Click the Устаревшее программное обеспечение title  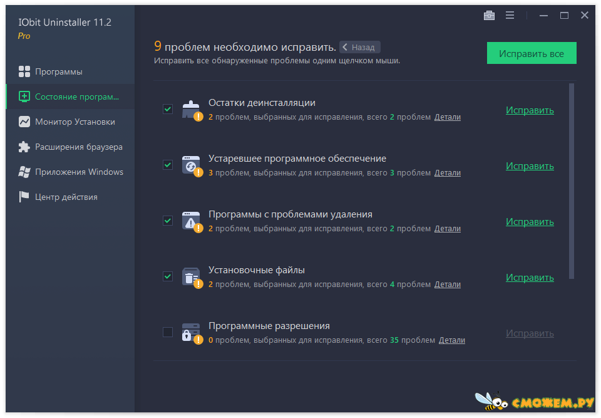[x=297, y=159]
